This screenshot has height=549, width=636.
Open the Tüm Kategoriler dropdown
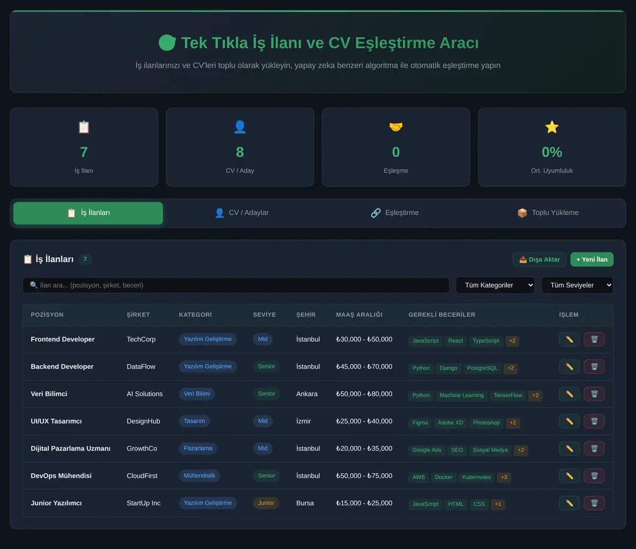coord(496,285)
